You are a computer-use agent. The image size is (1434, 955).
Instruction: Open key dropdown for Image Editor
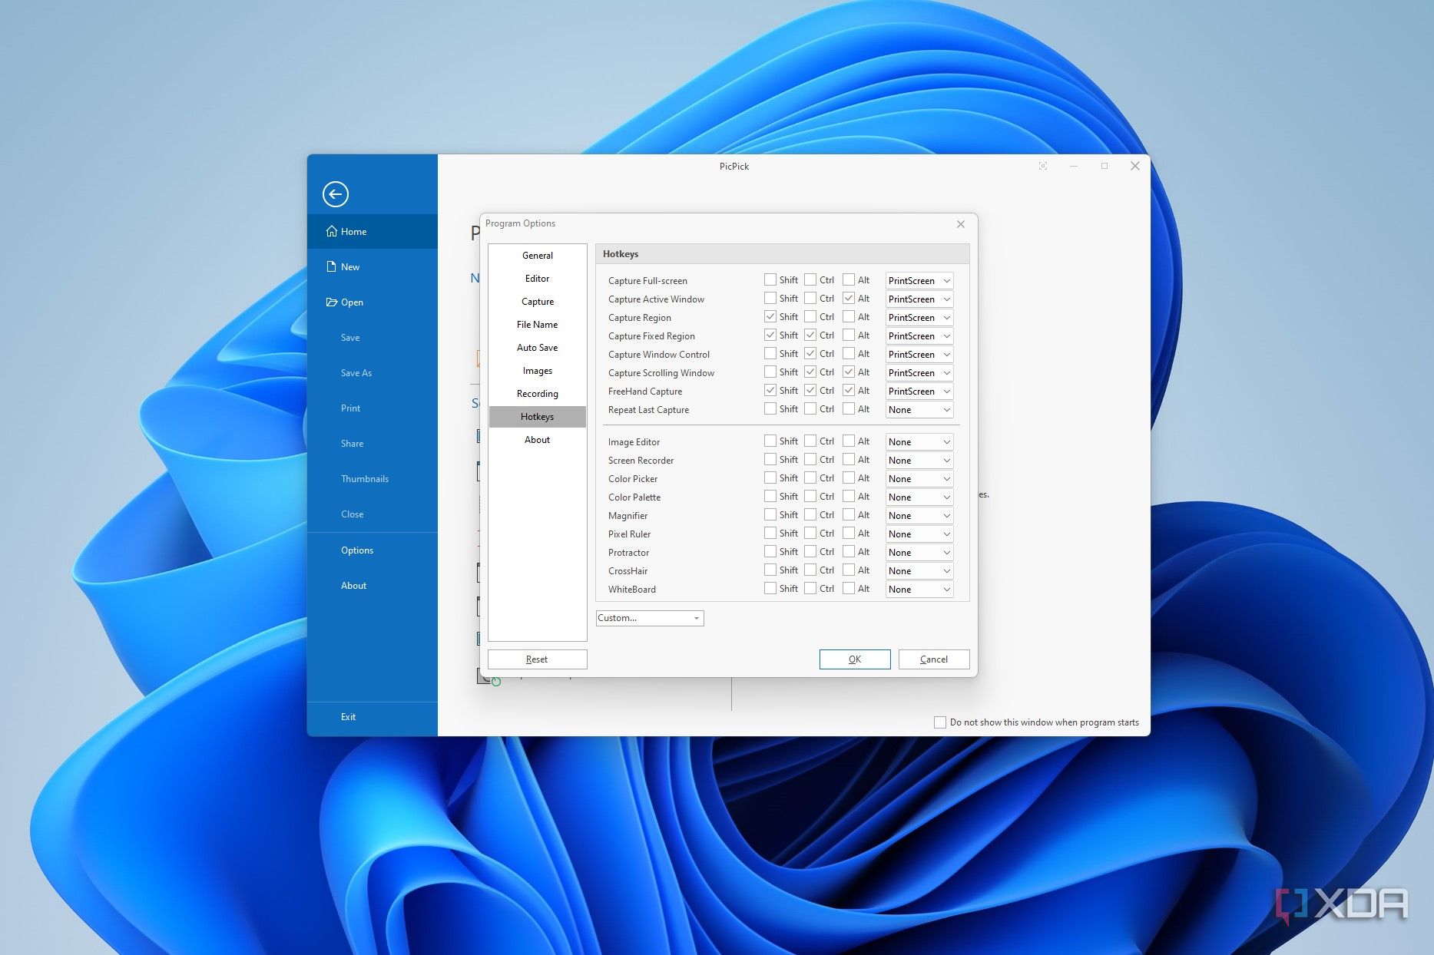click(919, 442)
